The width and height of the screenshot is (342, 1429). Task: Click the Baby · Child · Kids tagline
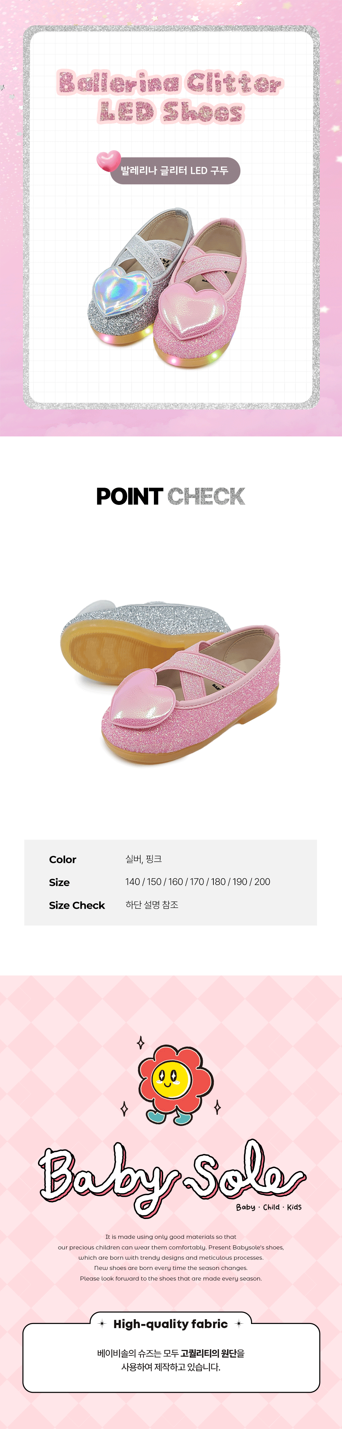pyautogui.click(x=269, y=1207)
